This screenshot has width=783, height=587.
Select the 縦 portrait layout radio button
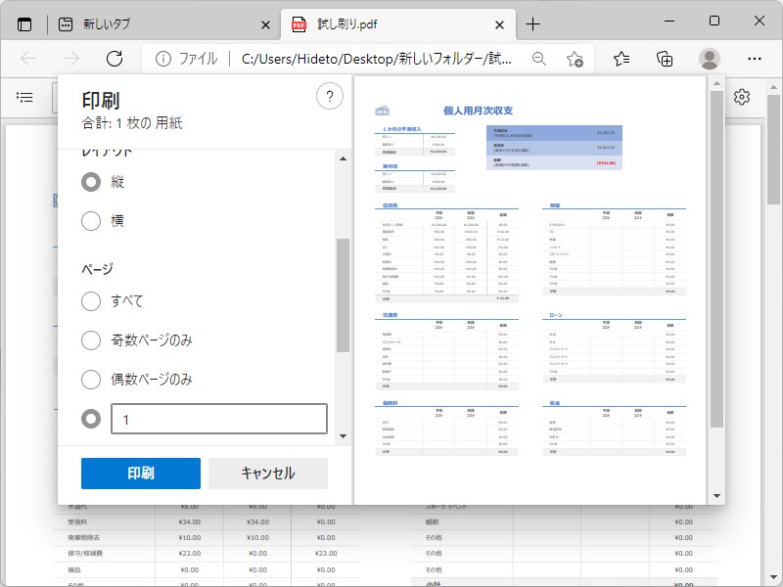tap(91, 181)
